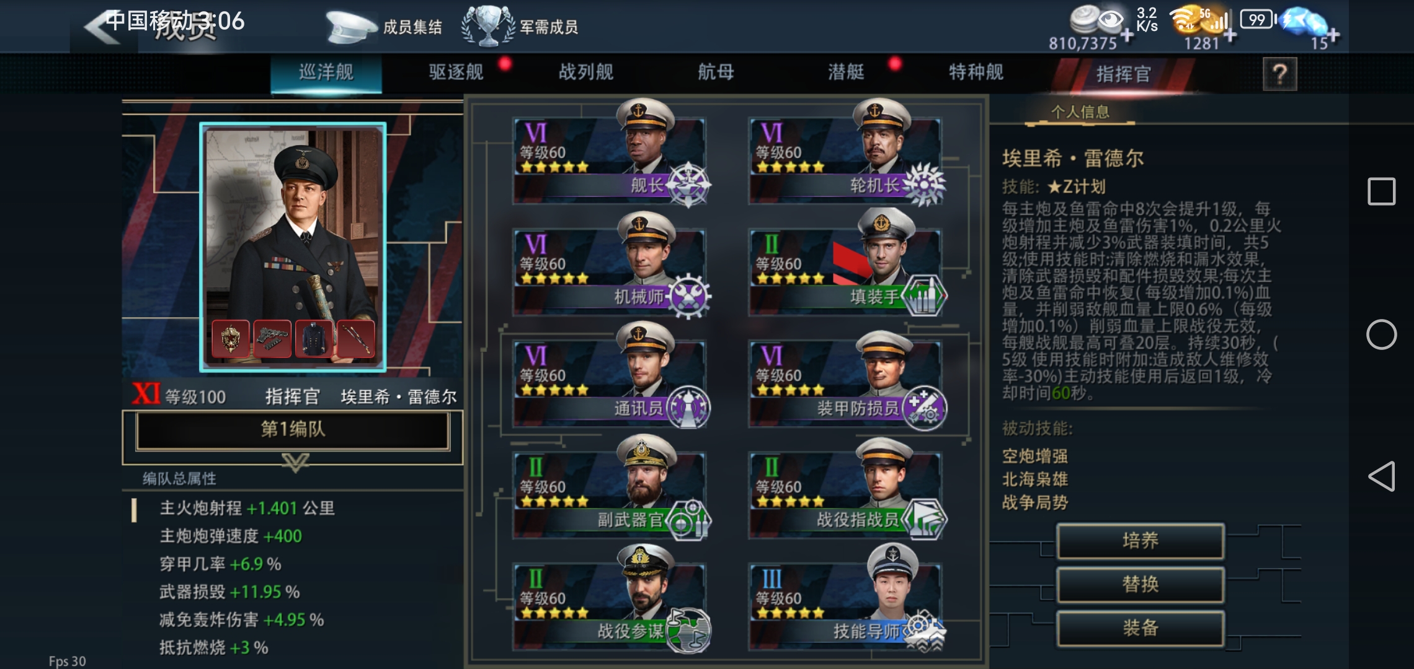
Task: Open the question mark help icon
Action: tap(1279, 74)
